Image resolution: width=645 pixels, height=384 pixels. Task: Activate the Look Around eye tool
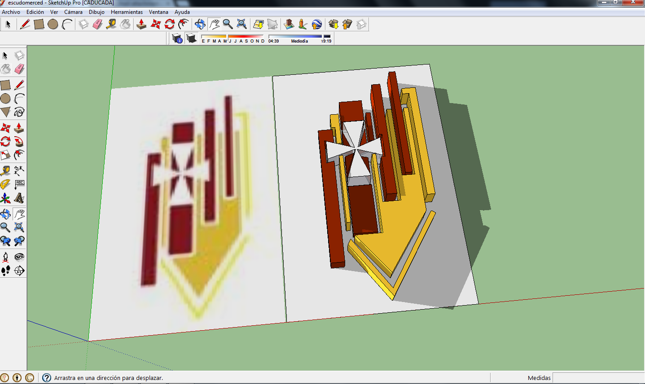pyautogui.click(x=19, y=257)
